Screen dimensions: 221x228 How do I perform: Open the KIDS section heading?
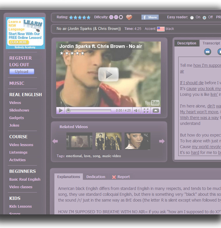coord(15,198)
